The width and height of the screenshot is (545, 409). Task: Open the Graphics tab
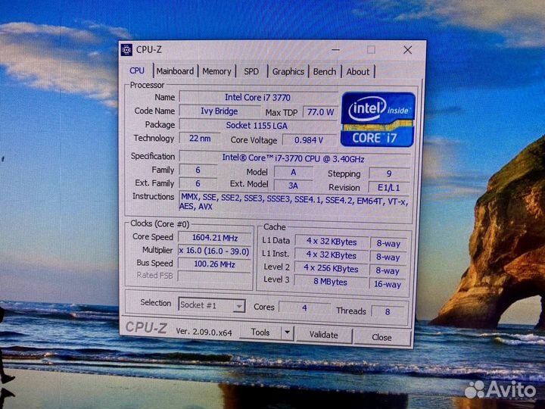click(288, 72)
